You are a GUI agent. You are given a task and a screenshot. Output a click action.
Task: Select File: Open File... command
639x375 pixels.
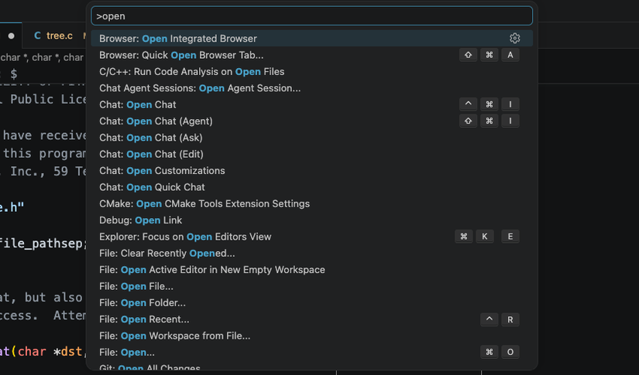pyautogui.click(x=312, y=286)
